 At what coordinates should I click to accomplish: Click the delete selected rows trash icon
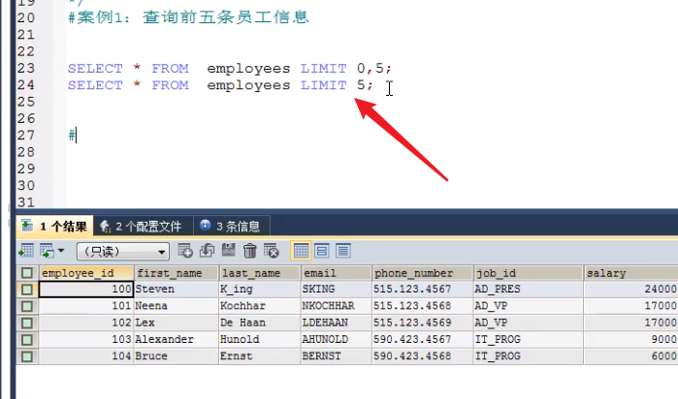250,251
